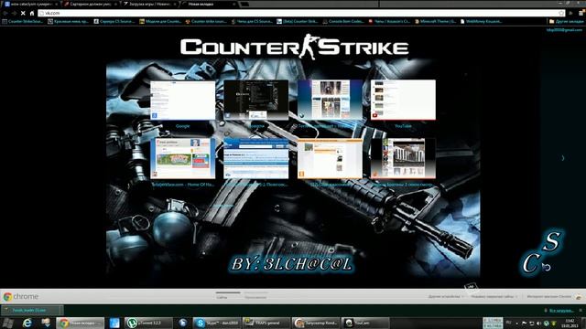Click the volume icon in system tray
This screenshot has width=586, height=329.
click(539, 323)
